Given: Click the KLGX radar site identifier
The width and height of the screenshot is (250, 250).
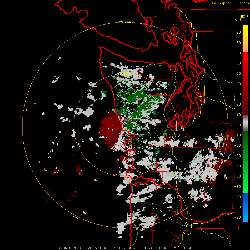Looking at the screenshot, I should coord(148,248).
